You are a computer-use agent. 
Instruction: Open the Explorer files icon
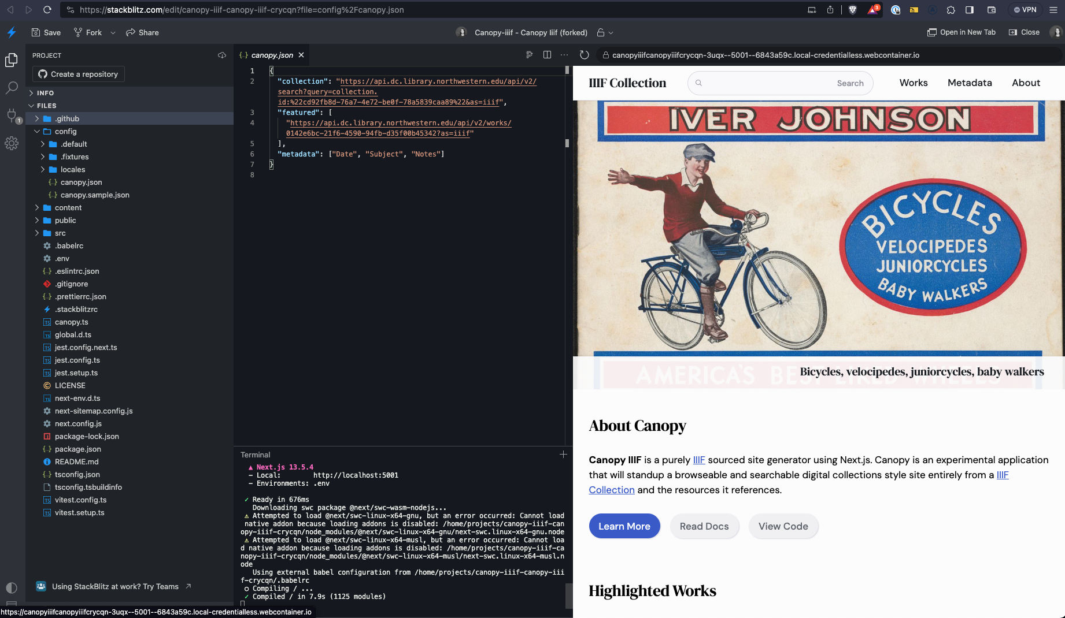(x=12, y=60)
